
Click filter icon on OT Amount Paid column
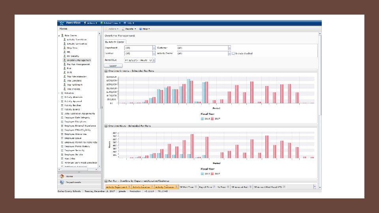(250, 187)
